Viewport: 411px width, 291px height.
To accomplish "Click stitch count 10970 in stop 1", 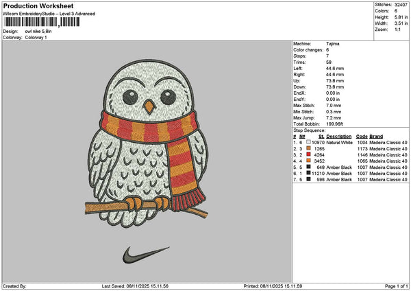I will (318, 142).
